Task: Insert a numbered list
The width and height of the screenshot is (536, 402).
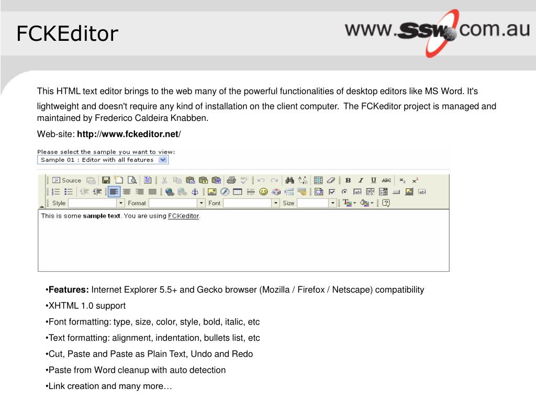Action: tap(55, 192)
